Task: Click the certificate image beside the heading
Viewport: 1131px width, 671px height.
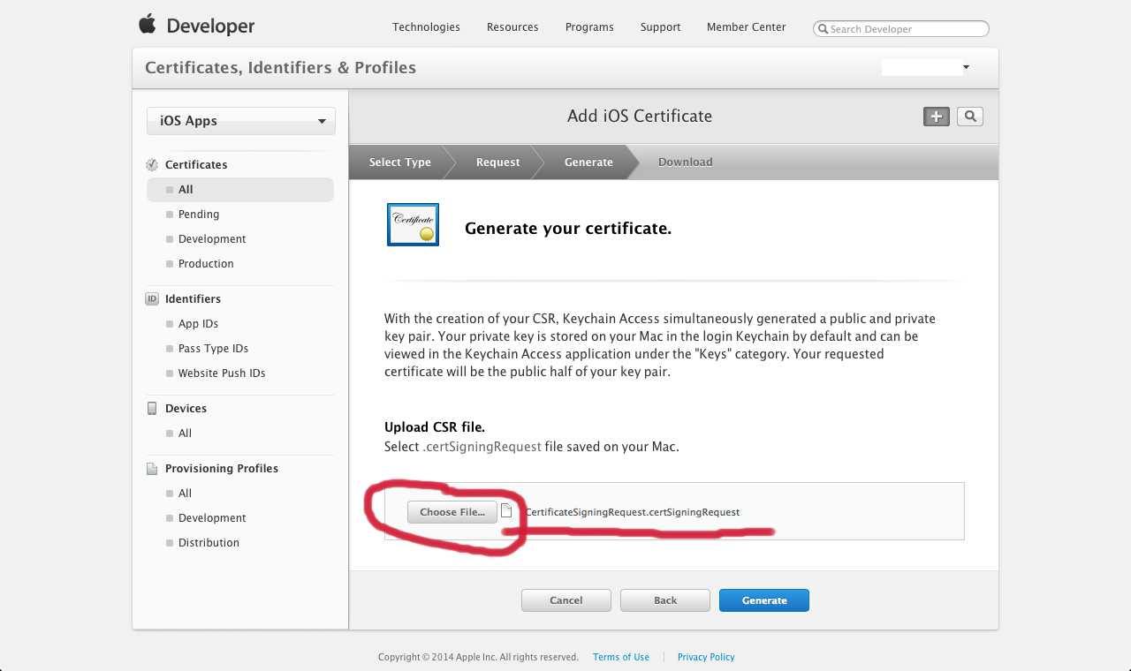Action: 413,224
